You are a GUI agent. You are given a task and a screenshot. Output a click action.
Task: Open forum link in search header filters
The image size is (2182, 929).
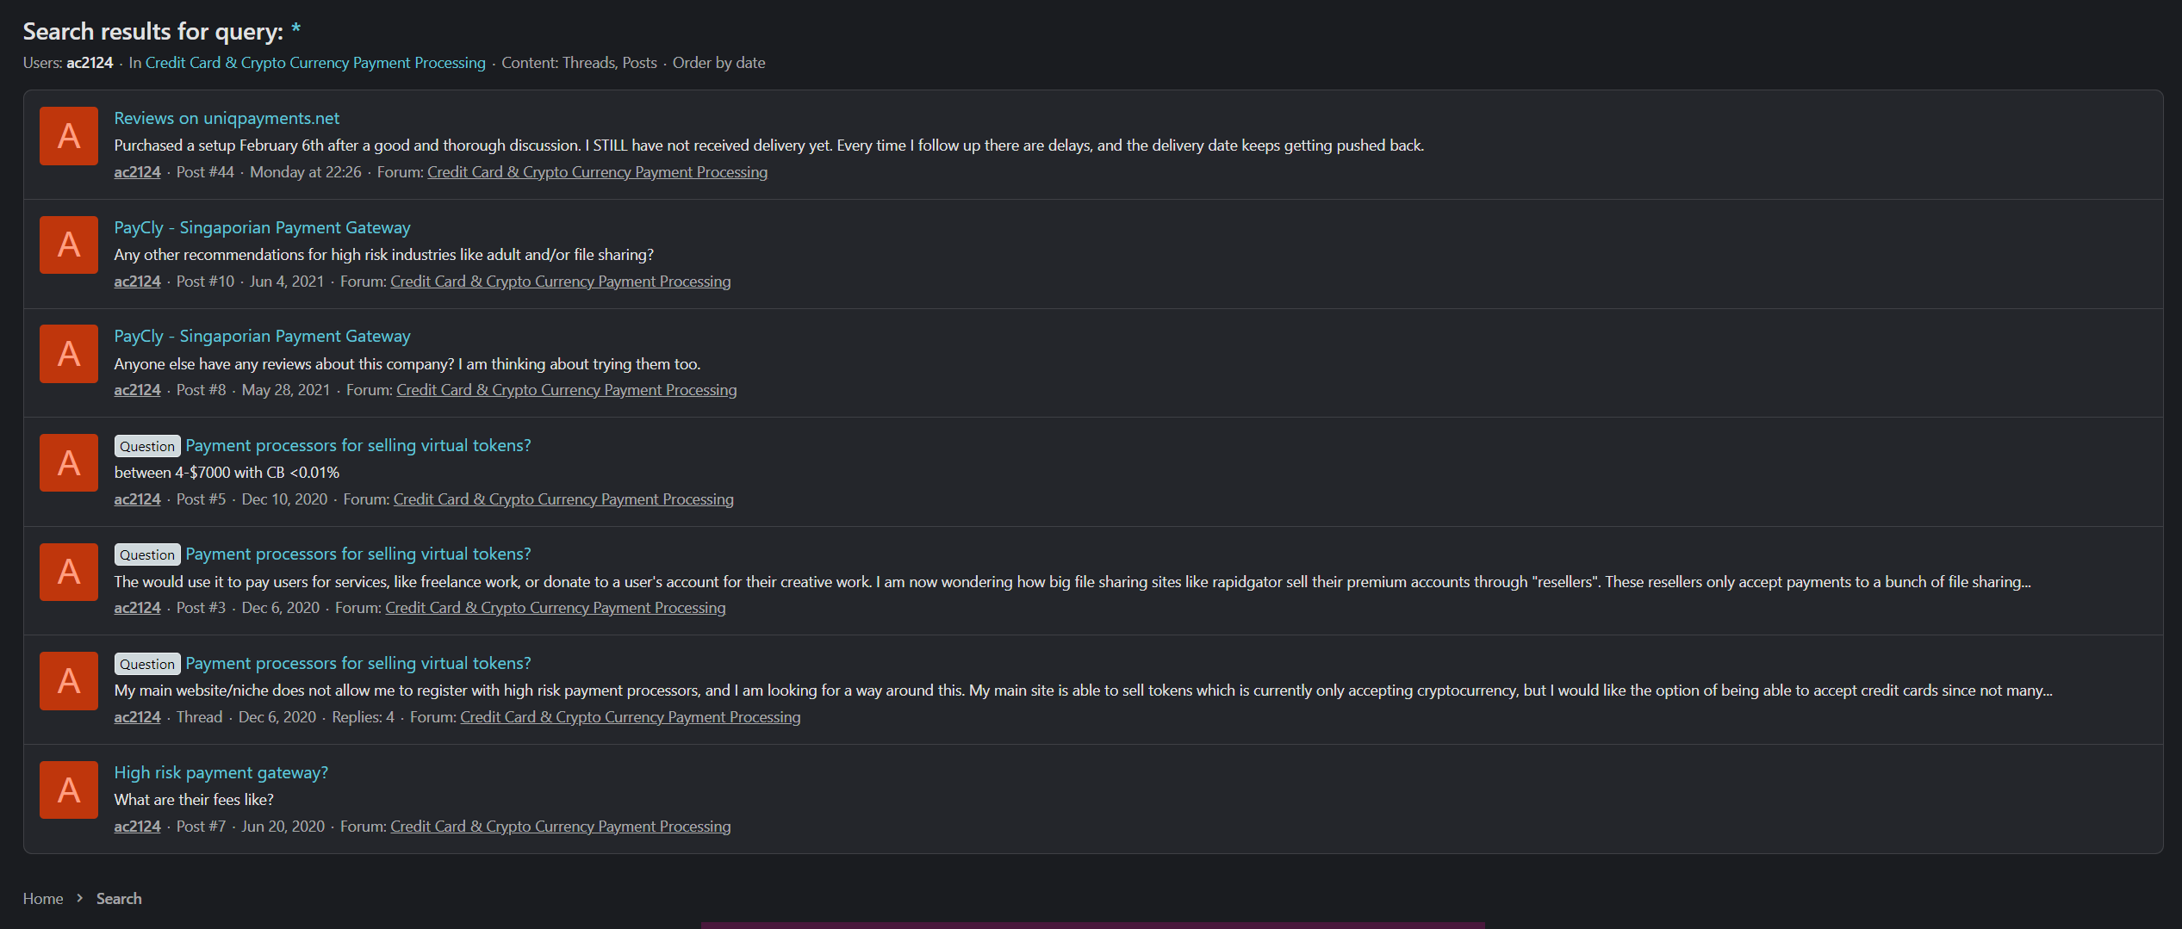tap(315, 63)
